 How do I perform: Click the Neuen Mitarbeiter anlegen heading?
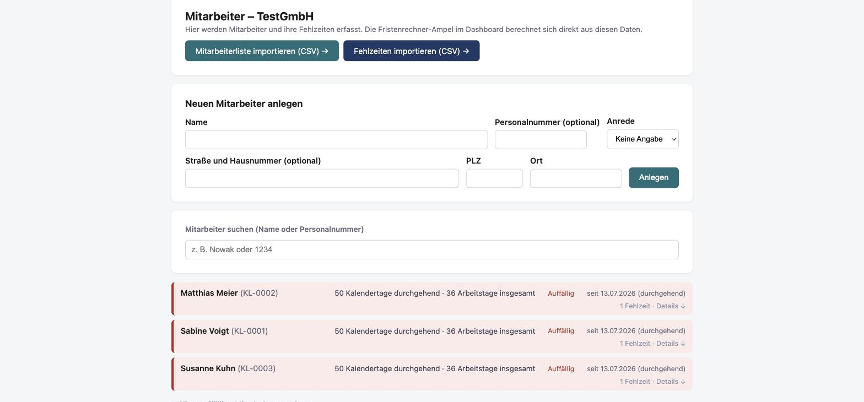click(x=244, y=104)
